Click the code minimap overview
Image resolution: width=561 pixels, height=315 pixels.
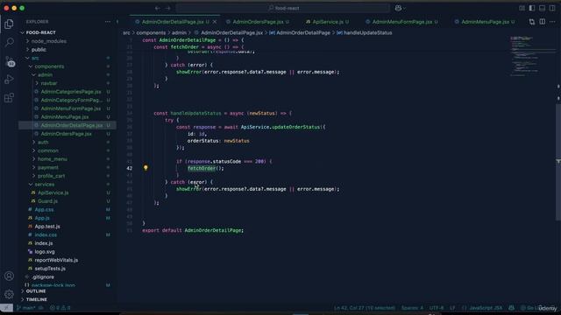pos(532,55)
